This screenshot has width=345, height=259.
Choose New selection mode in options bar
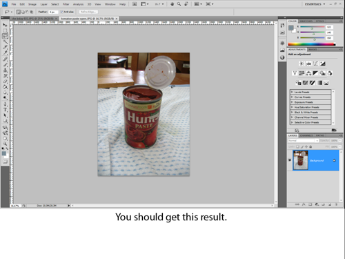pyautogui.click(x=19, y=12)
